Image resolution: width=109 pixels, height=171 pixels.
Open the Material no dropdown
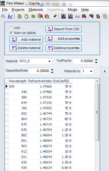pyautogui.click(x=87, y=71)
